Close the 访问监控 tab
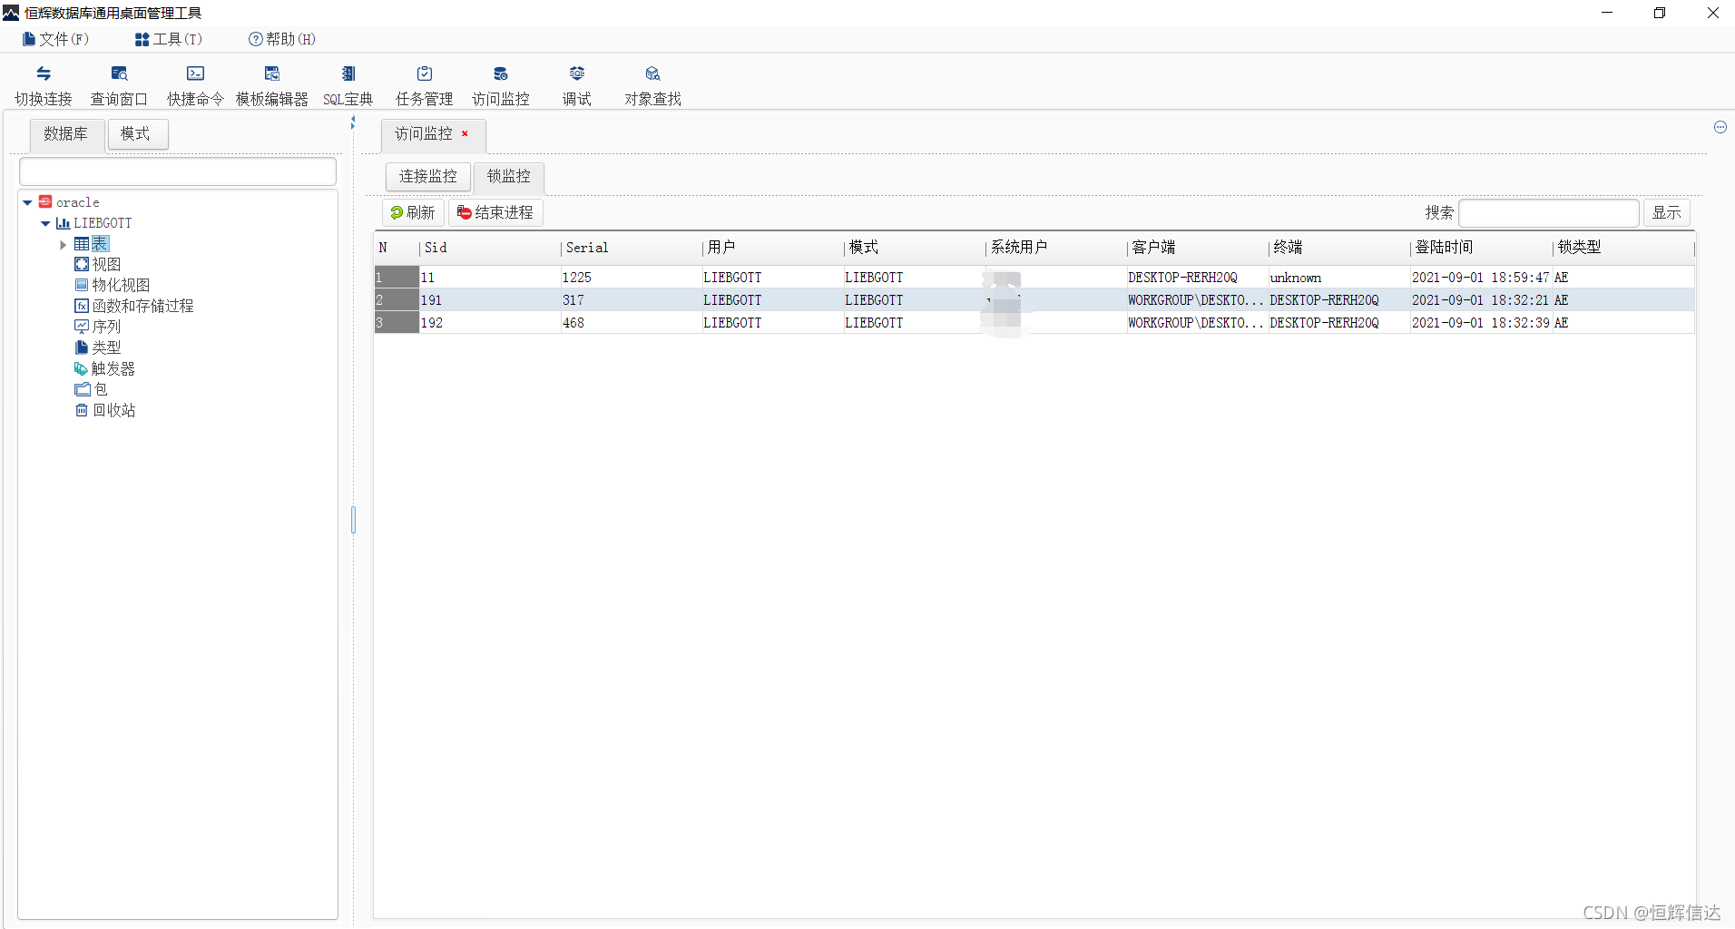 coord(465,133)
